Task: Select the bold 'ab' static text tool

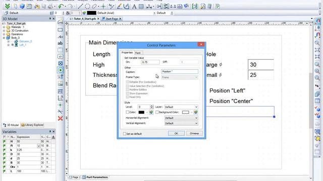Action: [60, 43]
